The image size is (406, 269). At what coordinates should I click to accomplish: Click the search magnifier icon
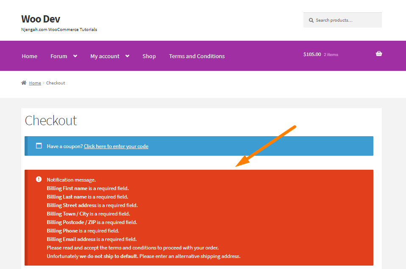[311, 20]
